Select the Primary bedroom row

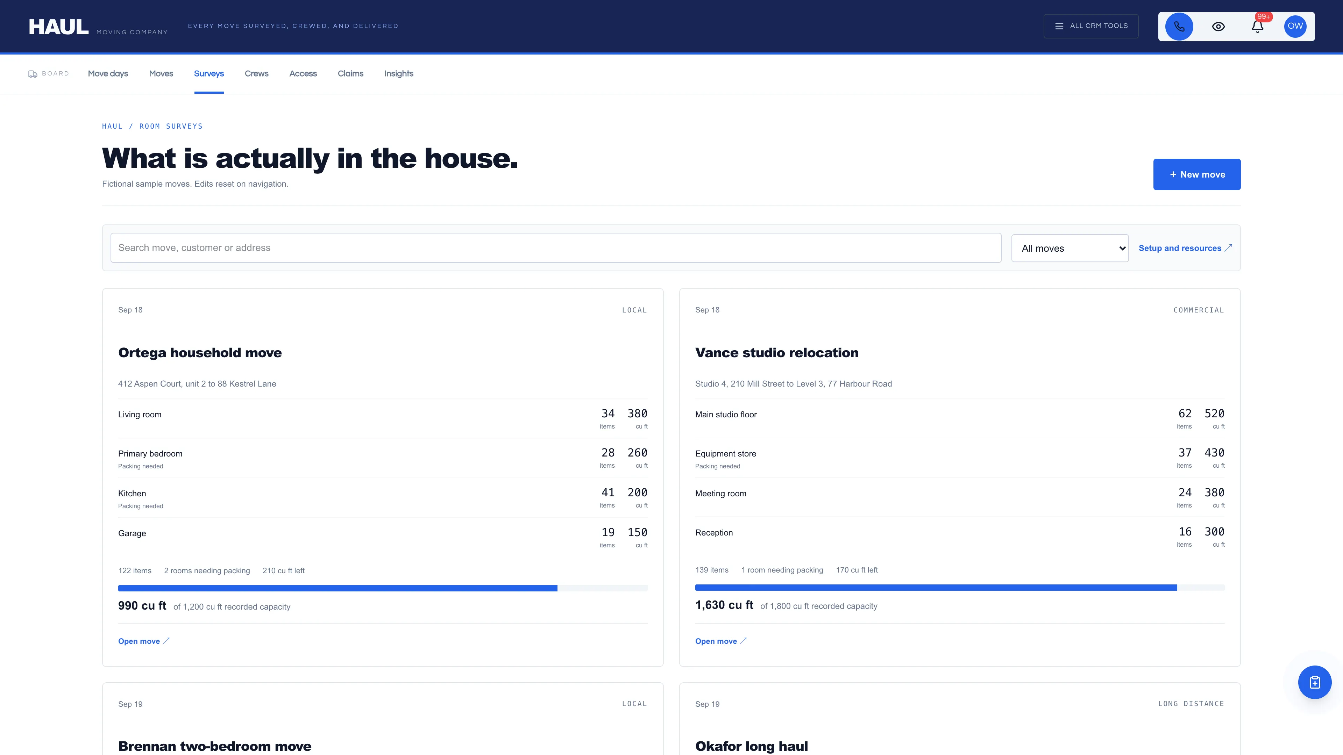pos(383,459)
